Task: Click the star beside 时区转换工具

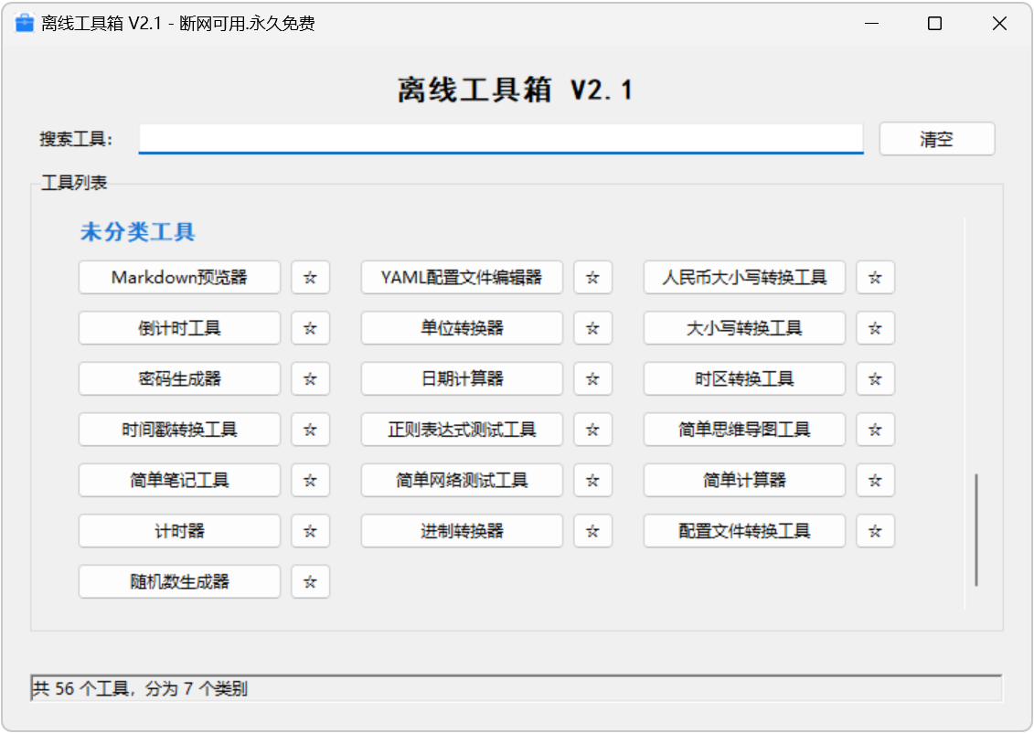Action: (874, 379)
